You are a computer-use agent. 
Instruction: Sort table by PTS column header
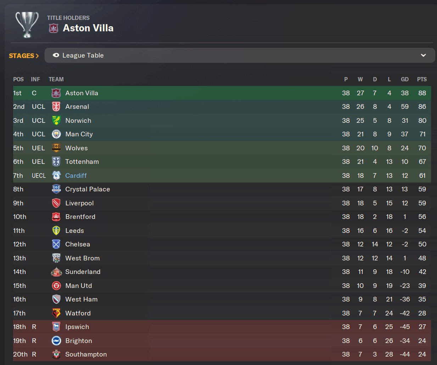[x=422, y=79]
